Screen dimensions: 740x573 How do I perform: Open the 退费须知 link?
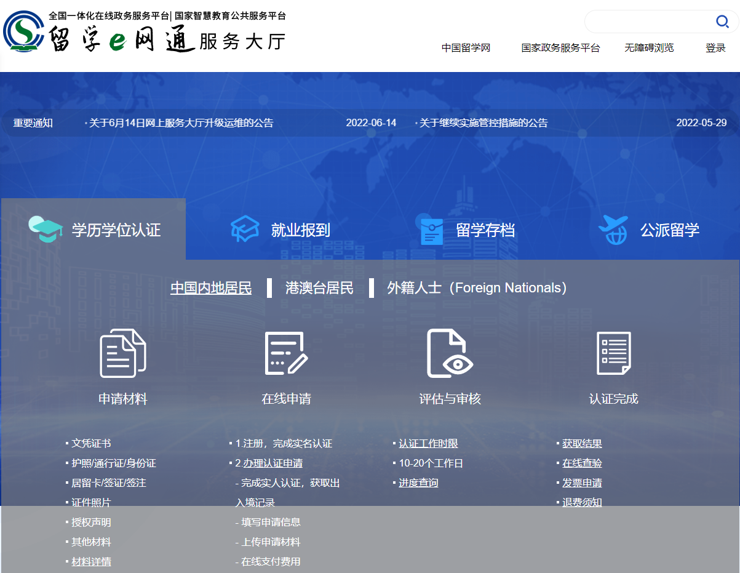[x=581, y=502]
